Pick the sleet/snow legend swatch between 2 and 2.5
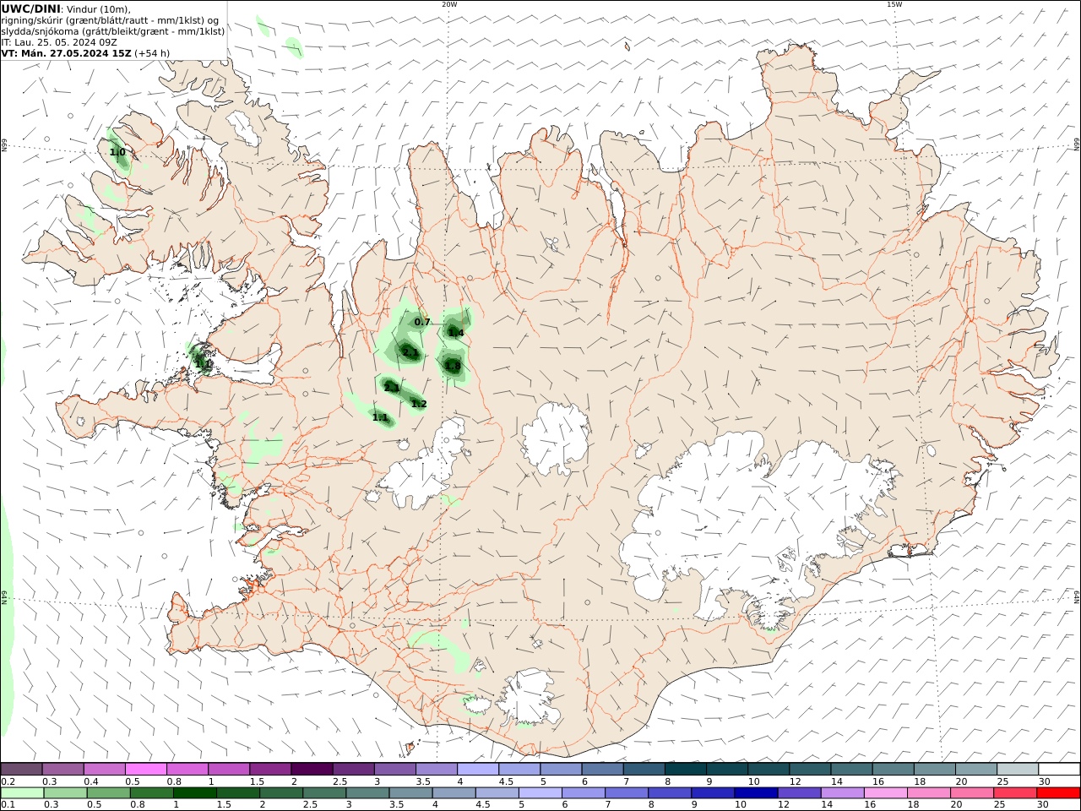Screen dimensions: 1081x811 312,769
